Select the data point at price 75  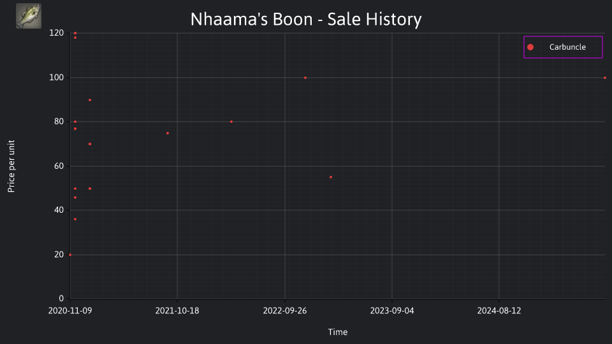click(168, 133)
